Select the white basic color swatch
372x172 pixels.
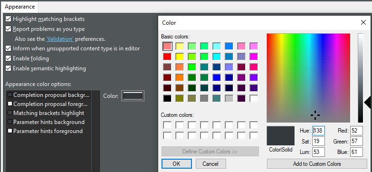[254, 98]
